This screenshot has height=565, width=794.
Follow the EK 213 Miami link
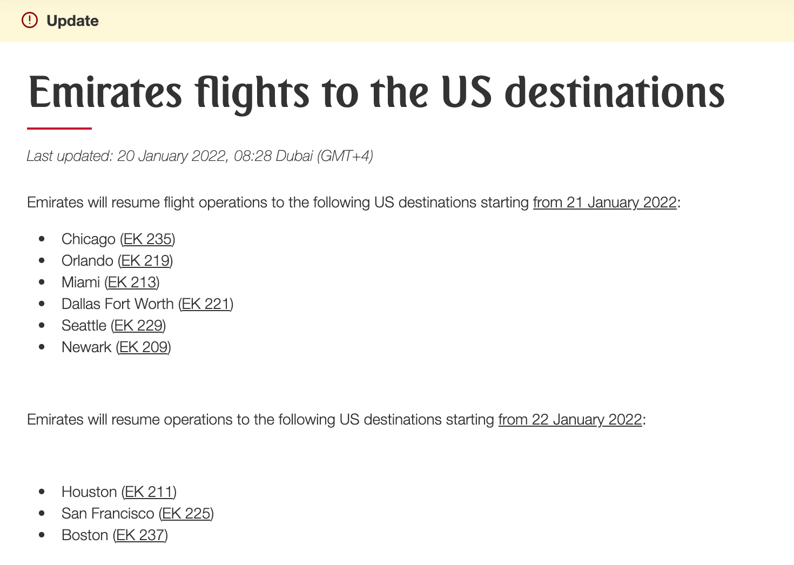(132, 282)
